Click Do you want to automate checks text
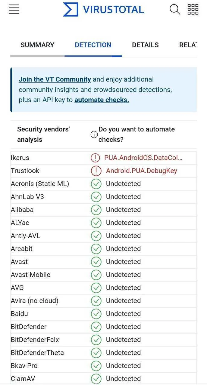The height and width of the screenshot is (385, 207). 136,134
